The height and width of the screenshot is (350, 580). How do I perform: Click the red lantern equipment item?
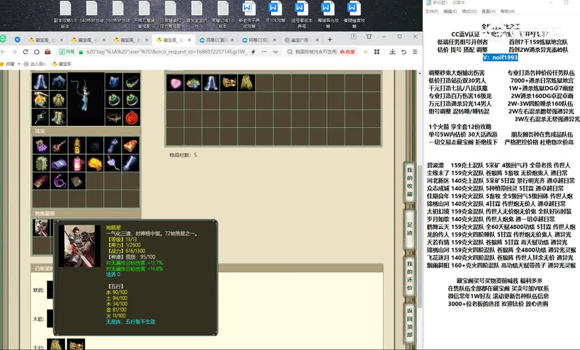pos(131,117)
